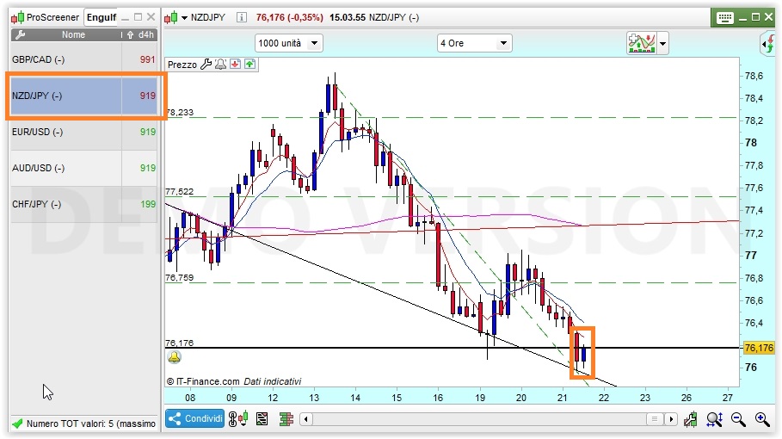Click the horizontal scrollbar thumb handle
The width and height of the screenshot is (782, 439).
655,419
